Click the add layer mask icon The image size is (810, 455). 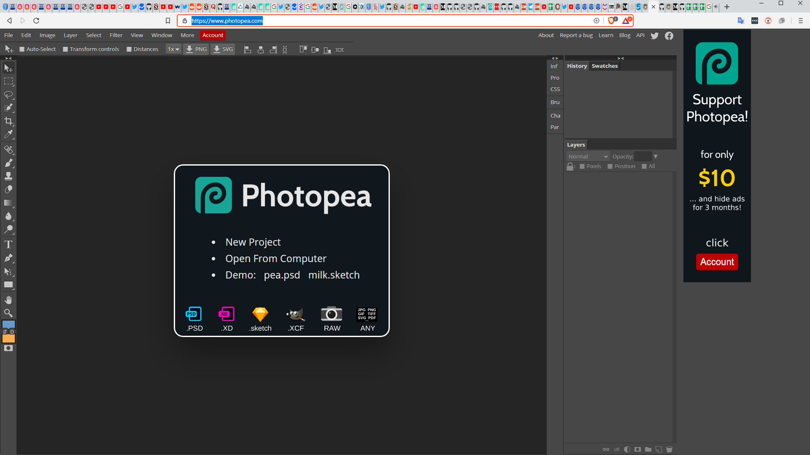coord(637,450)
